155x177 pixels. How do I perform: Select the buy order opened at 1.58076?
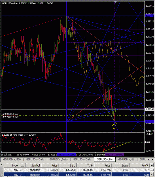(77, 175)
